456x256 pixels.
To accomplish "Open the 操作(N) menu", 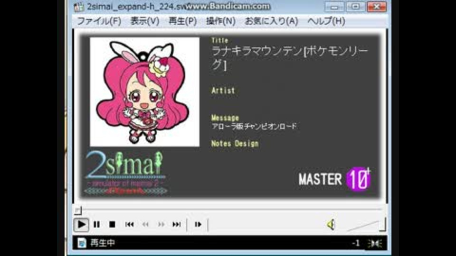I will [221, 21].
